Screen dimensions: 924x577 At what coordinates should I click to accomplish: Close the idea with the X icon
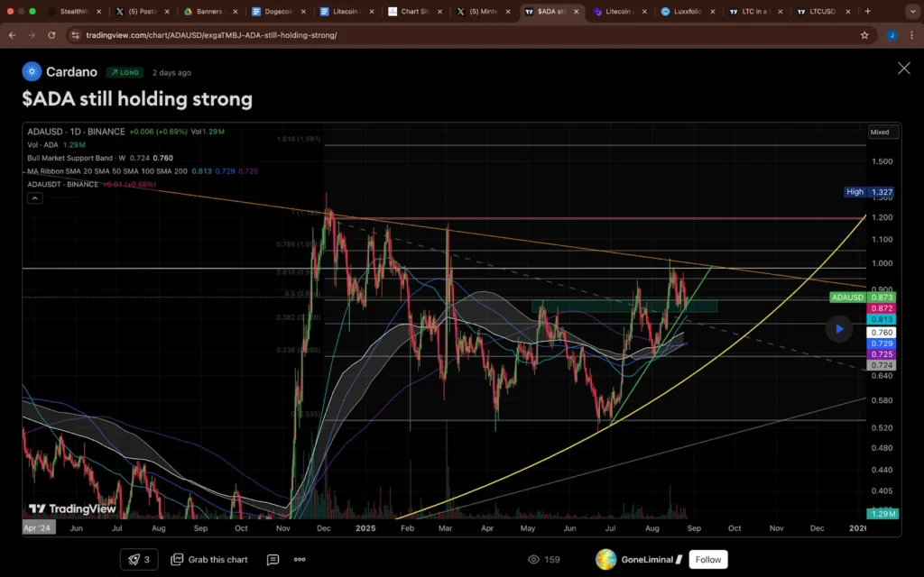903,69
